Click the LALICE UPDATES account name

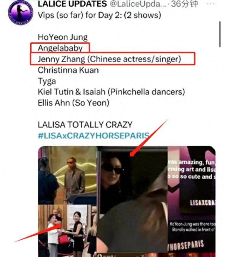(x=72, y=4)
